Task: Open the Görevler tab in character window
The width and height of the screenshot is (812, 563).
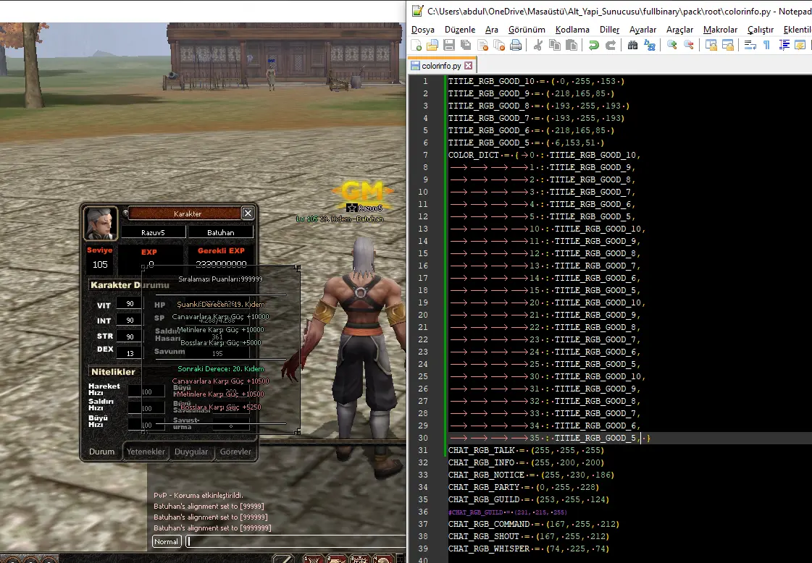Action: click(x=235, y=452)
